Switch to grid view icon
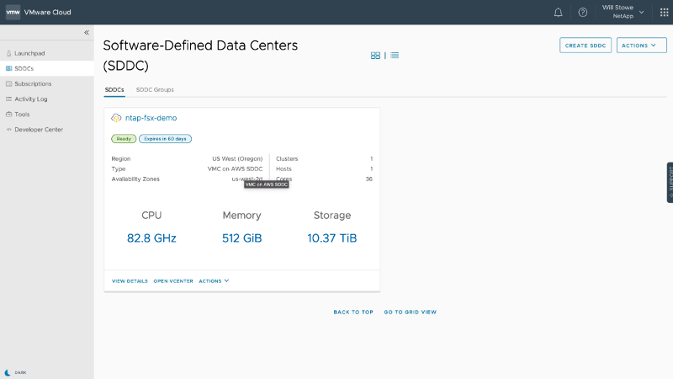The height and width of the screenshot is (379, 673). tap(375, 56)
